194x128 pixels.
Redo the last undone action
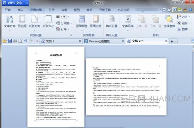point(31,41)
